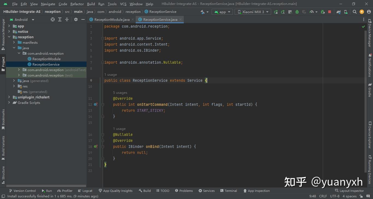Switch to the ReceptionModule.java tab
The width and height of the screenshot is (373, 199).
coord(111,19)
